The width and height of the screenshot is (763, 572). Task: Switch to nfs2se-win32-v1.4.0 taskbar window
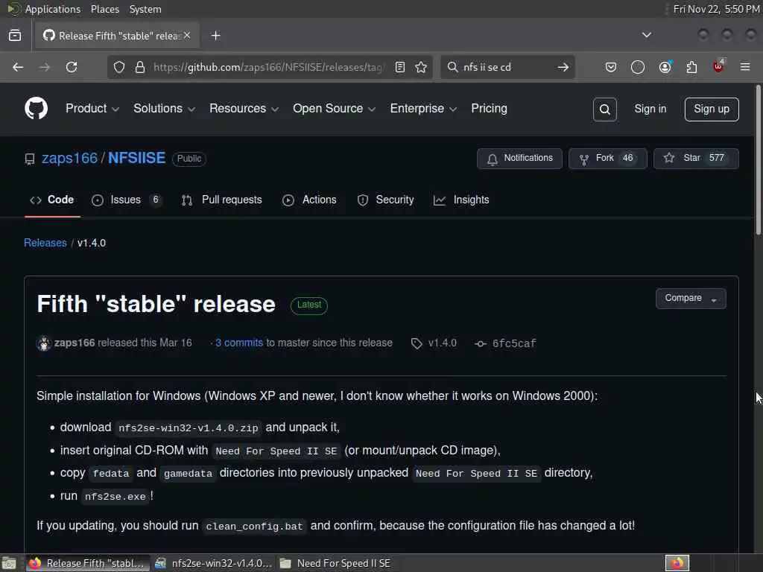click(x=214, y=563)
